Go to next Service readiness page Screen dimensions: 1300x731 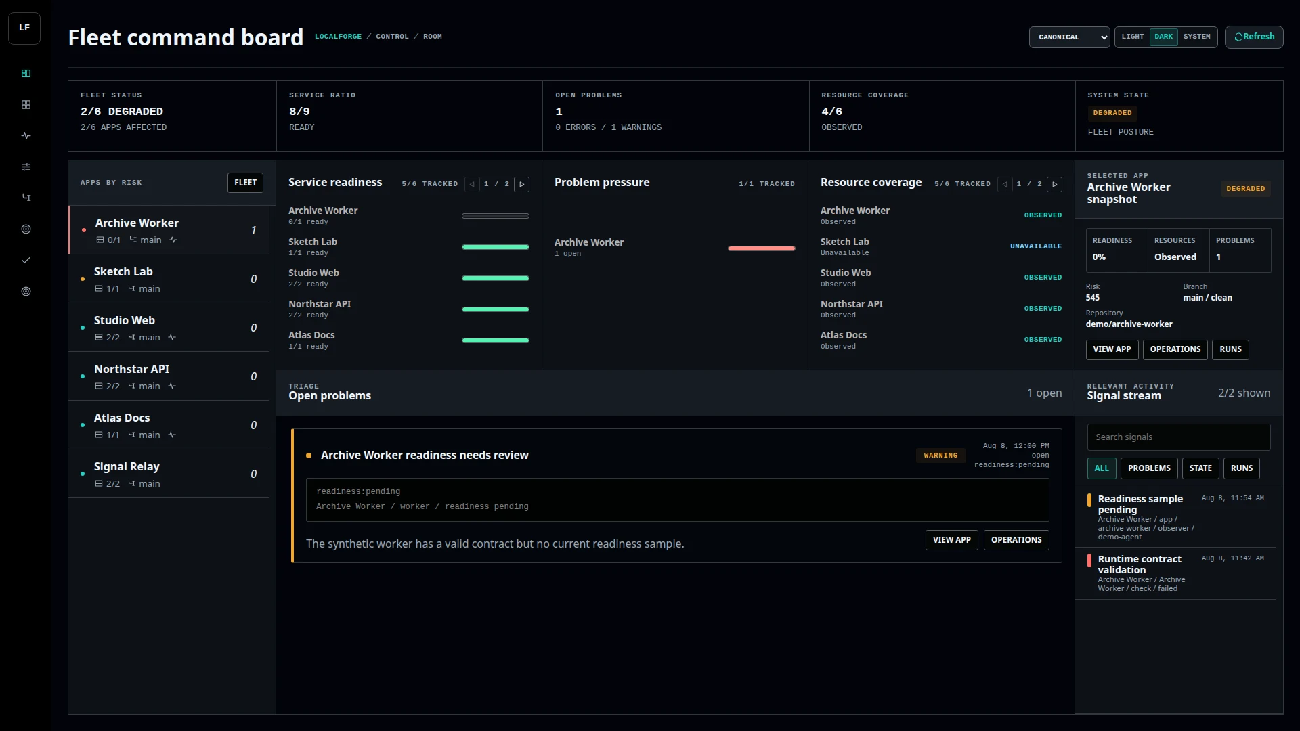[x=521, y=184]
